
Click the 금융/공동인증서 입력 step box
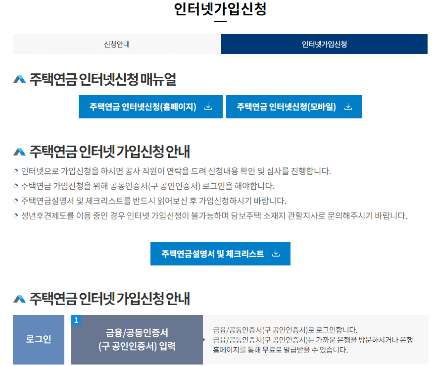coord(136,338)
